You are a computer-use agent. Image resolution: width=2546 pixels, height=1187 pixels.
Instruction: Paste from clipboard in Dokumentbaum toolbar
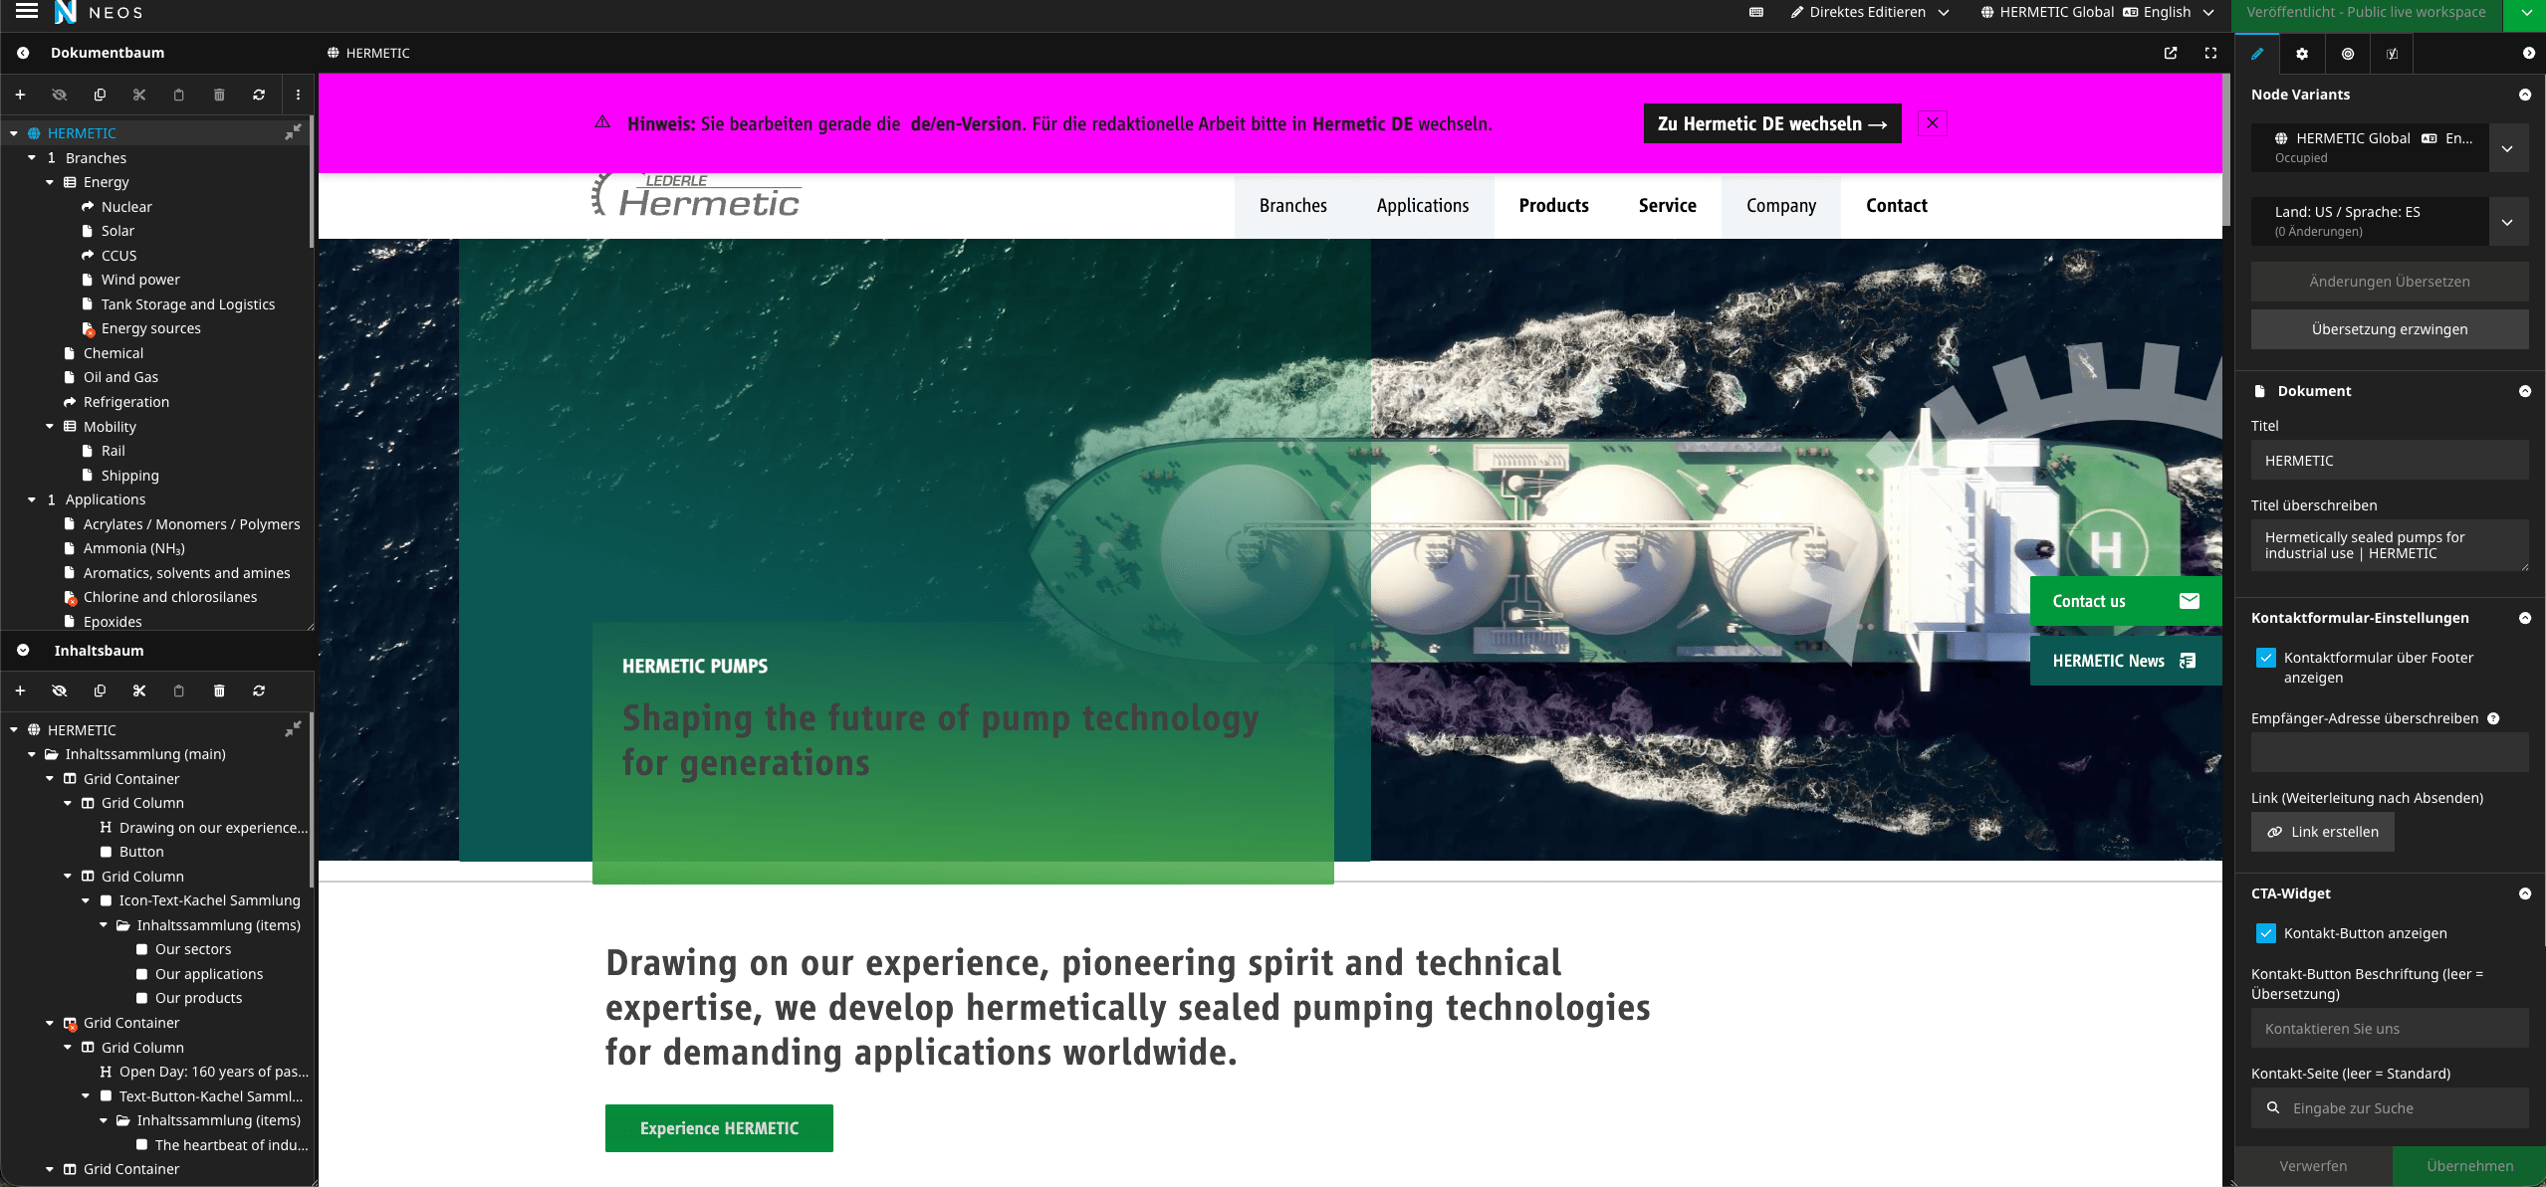179,95
